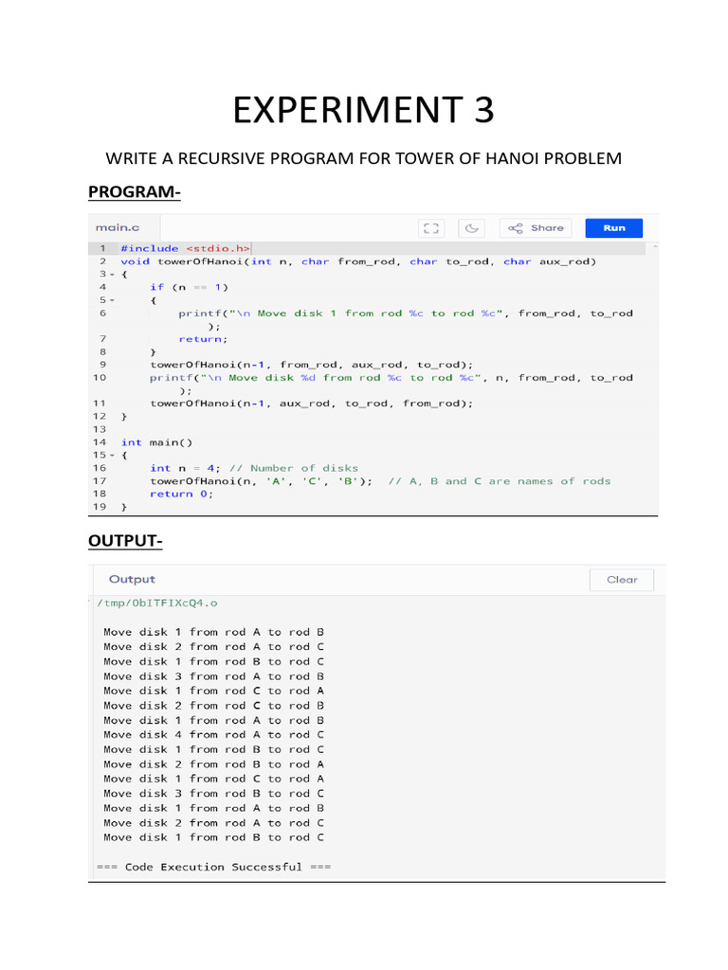
Task: Click the "towerOfHanoi(n-1, from_rod, aux_rod, to_rod);" line
Action: [x=311, y=365]
